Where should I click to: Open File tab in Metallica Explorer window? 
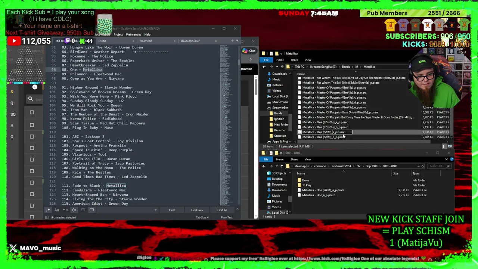266,60
